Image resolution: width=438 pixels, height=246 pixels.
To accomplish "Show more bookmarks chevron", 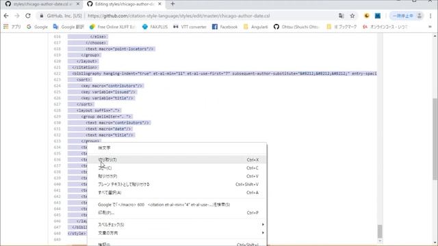I will pyautogui.click(x=430, y=27).
